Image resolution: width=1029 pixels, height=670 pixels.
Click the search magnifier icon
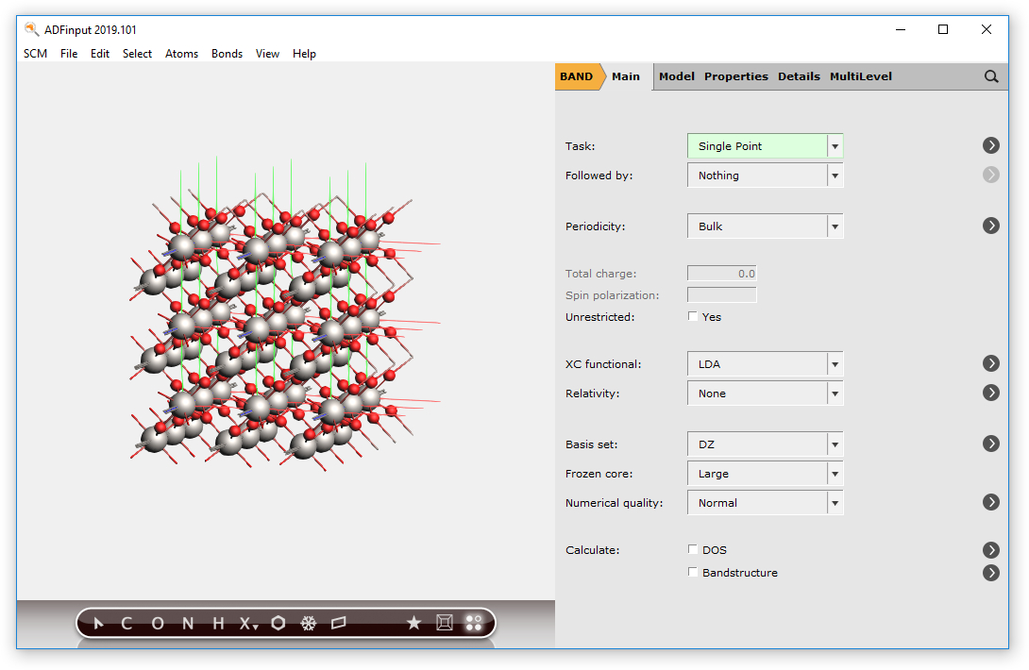tap(990, 76)
